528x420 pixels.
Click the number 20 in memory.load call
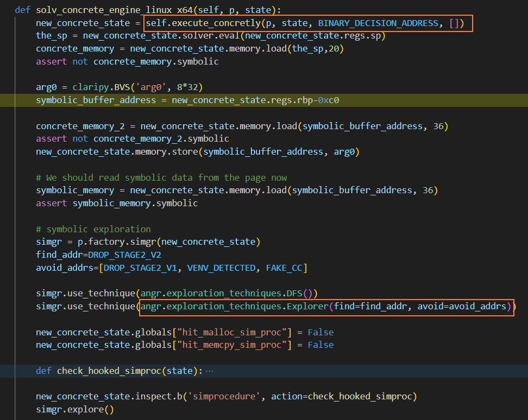(x=334, y=49)
